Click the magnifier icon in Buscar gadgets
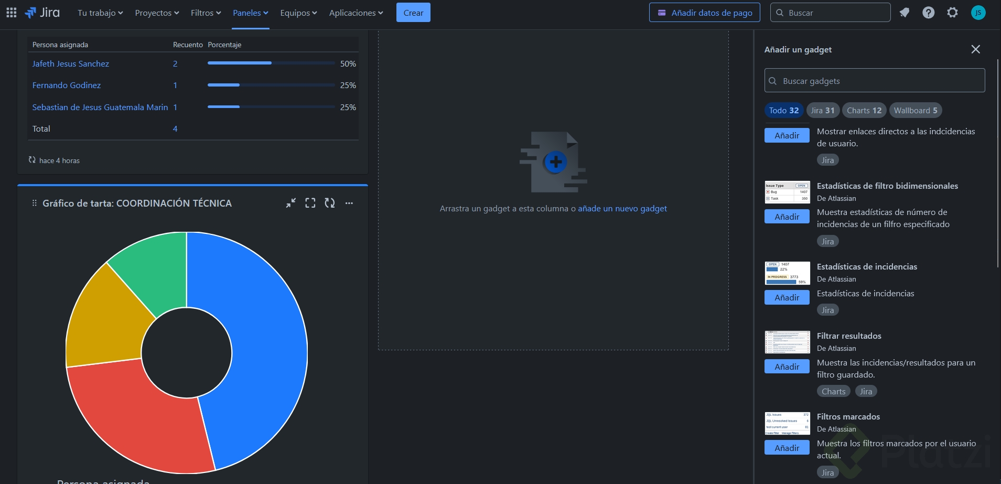 (773, 81)
